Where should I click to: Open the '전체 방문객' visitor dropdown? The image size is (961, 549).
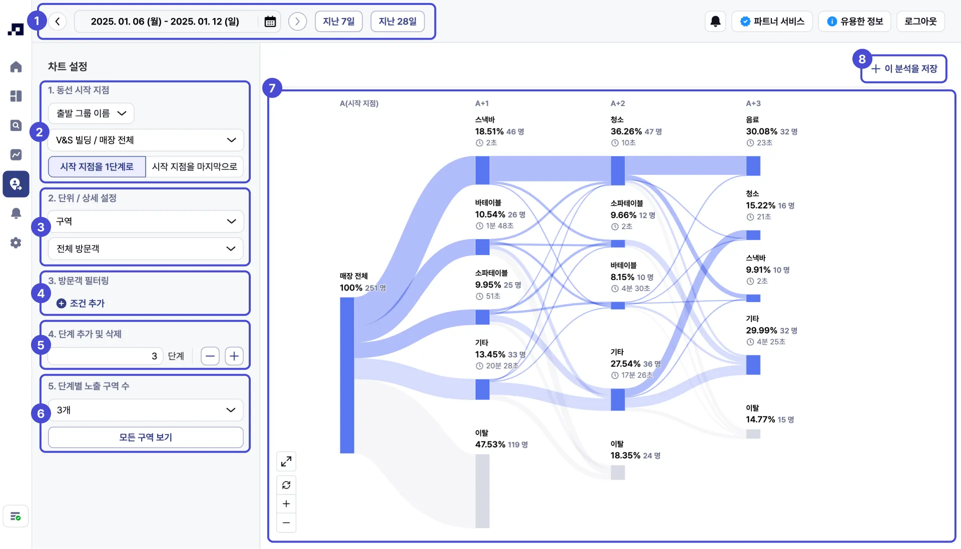(146, 248)
